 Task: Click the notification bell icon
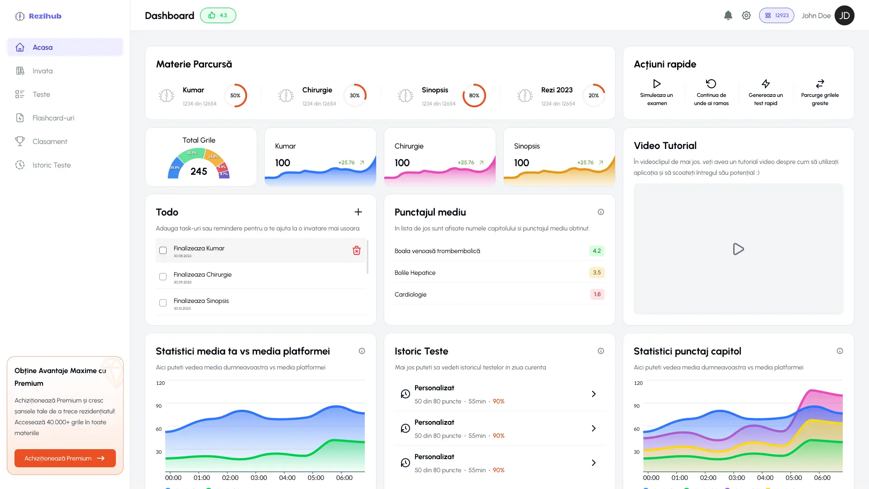728,15
